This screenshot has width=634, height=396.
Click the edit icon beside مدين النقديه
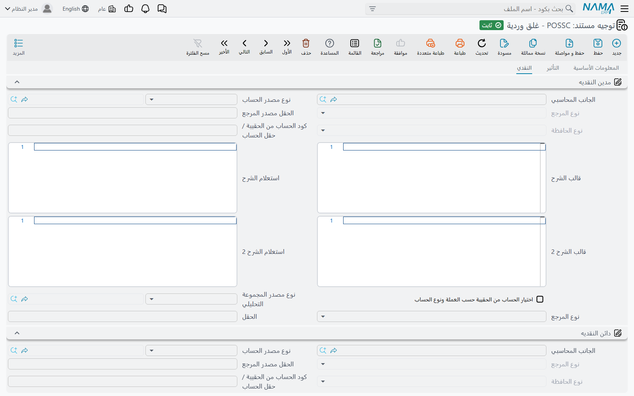(x=618, y=82)
